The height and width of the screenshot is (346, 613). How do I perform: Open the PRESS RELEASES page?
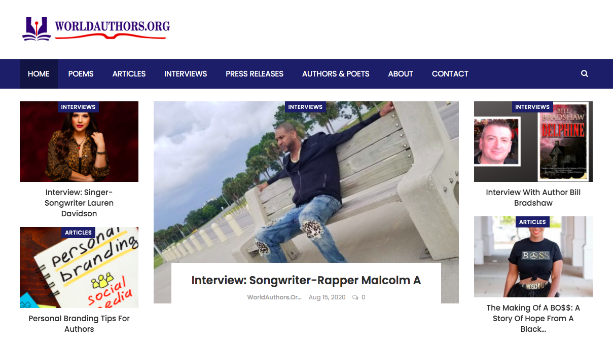[x=255, y=74]
